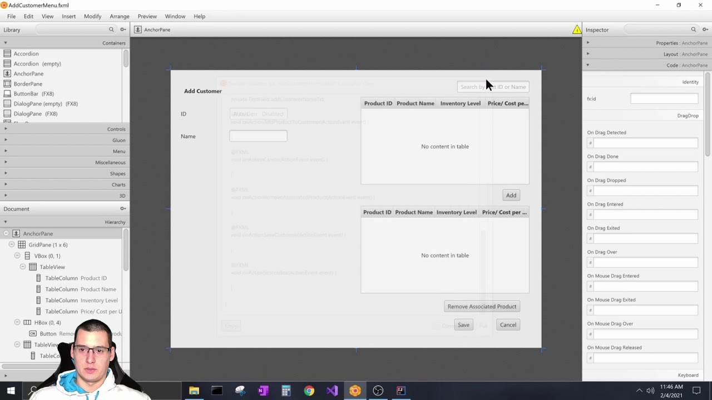Select TableColumn Product ID in Hierarchy
The height and width of the screenshot is (400, 712).
tap(61, 278)
